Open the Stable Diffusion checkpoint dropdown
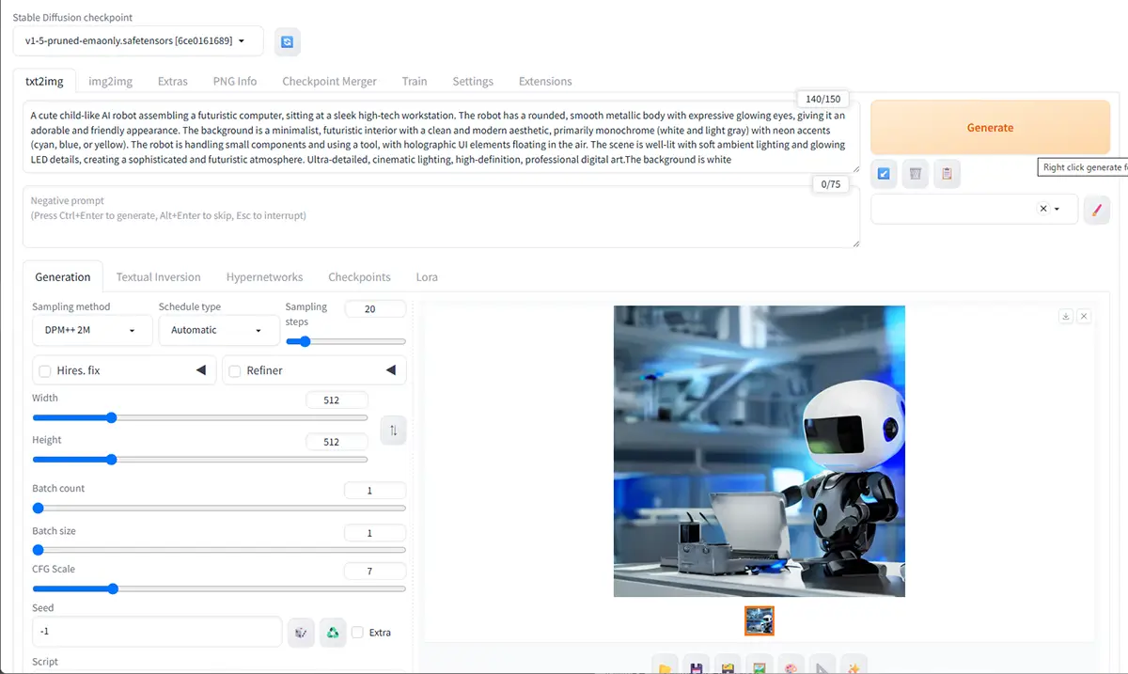Viewport: 1128px width, 674px height. (138, 41)
